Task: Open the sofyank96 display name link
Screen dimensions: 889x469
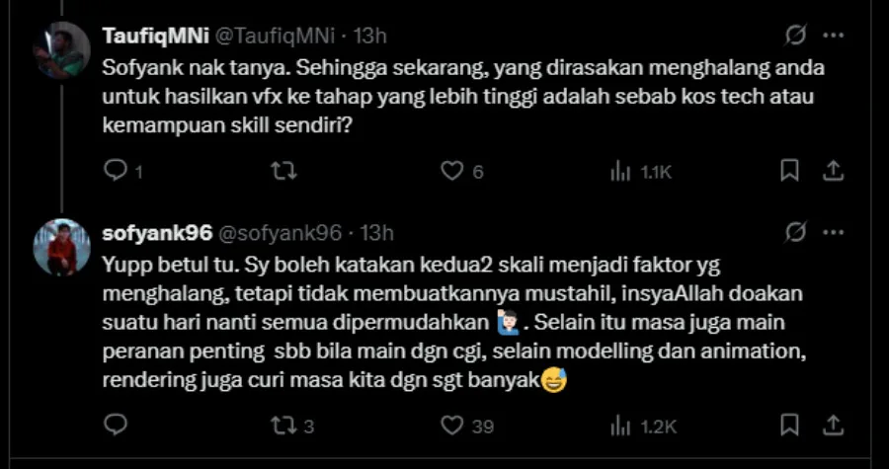Action: [x=156, y=234]
